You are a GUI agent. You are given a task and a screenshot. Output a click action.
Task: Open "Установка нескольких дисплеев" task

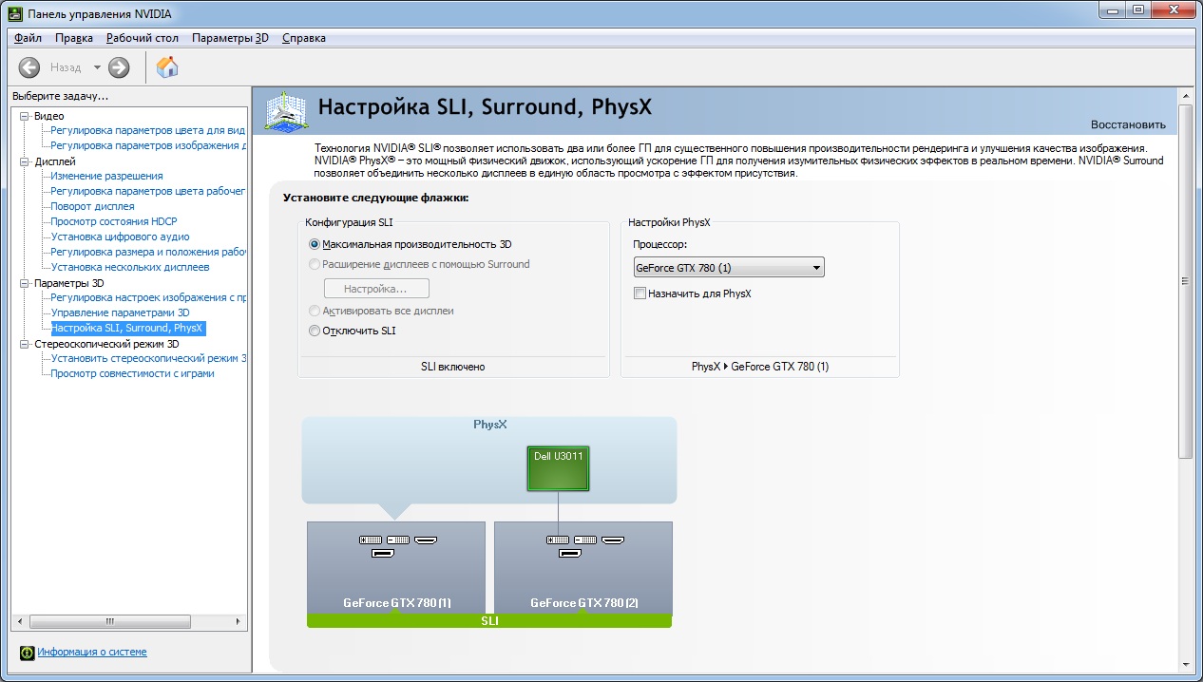coord(129,267)
